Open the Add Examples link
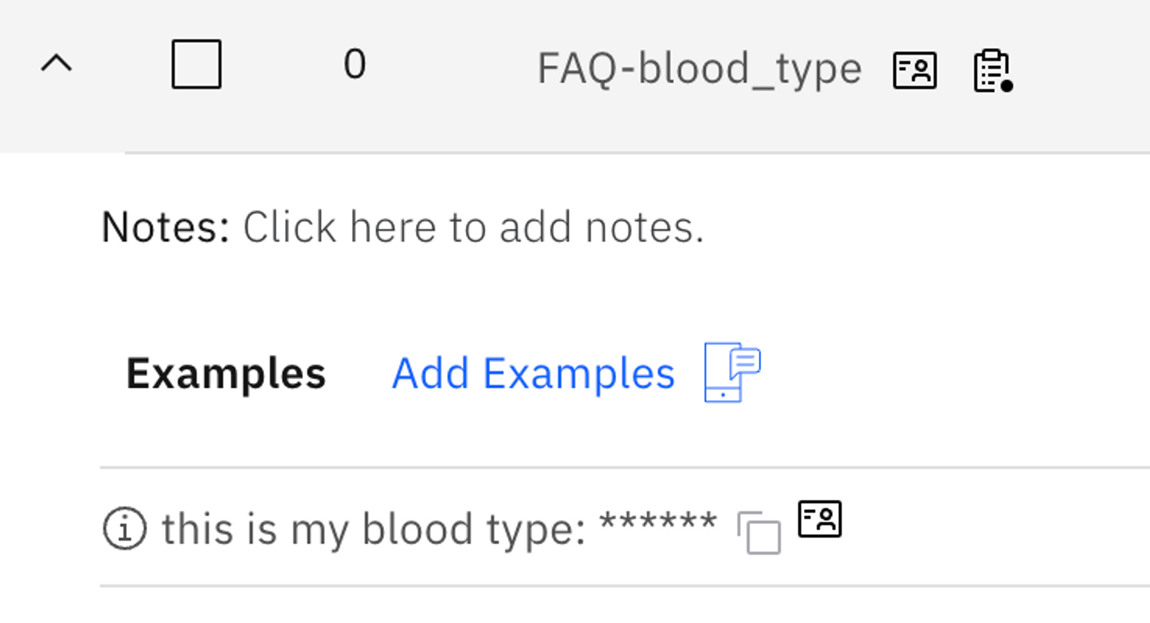The image size is (1150, 623). (x=533, y=374)
